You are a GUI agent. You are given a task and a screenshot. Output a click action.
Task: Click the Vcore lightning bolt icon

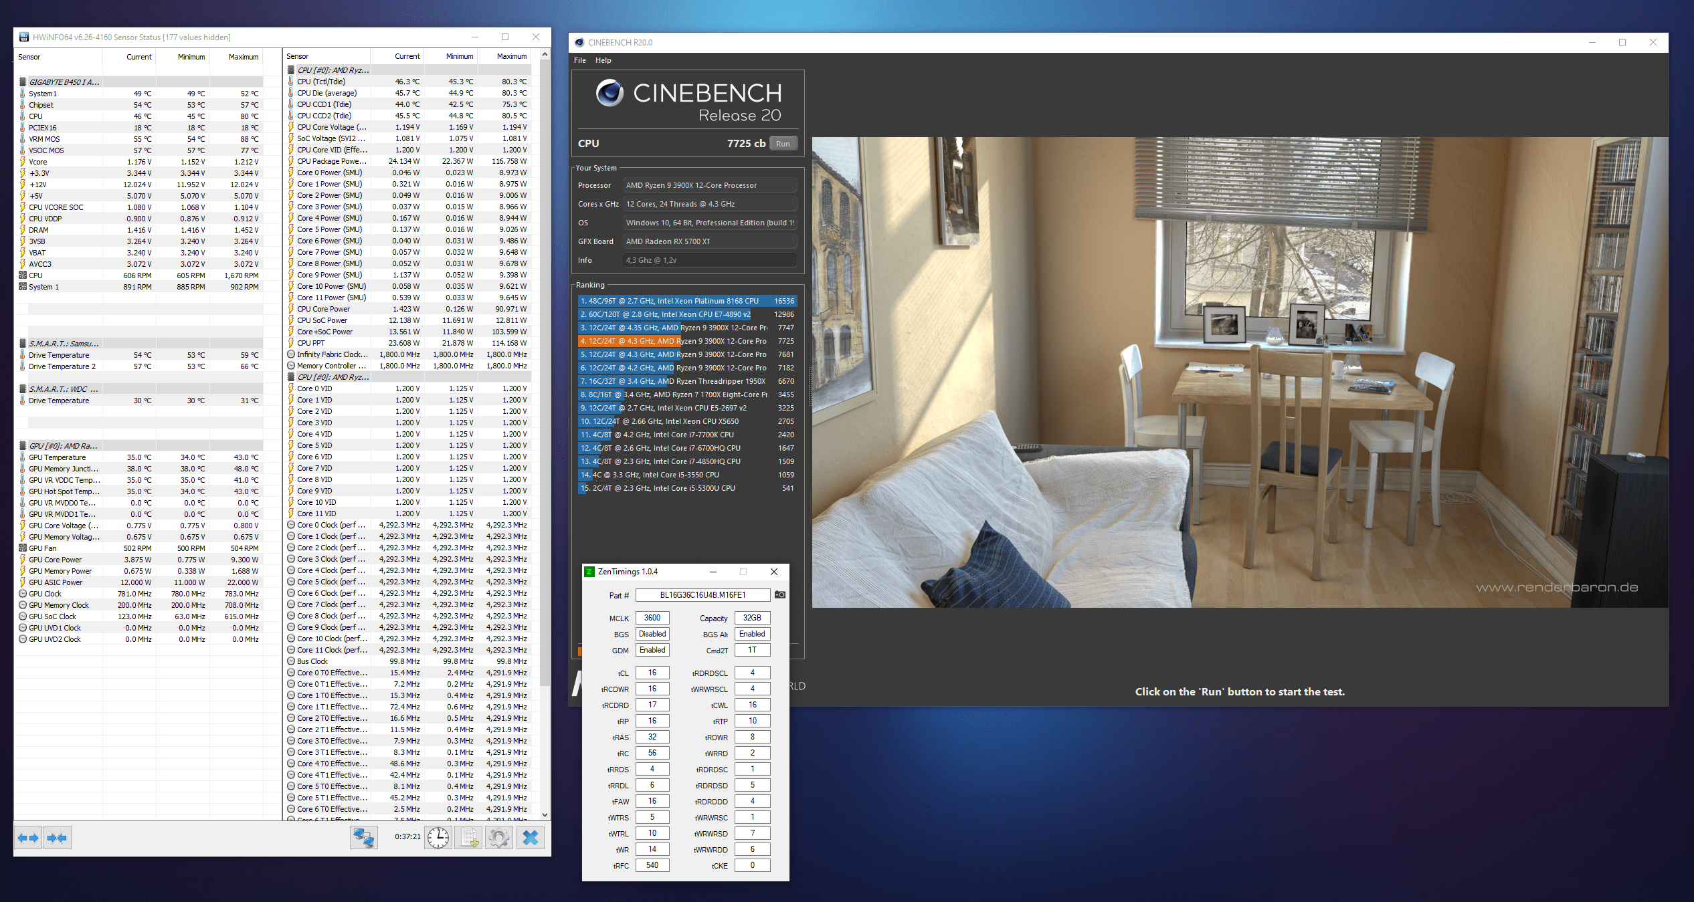click(x=23, y=162)
